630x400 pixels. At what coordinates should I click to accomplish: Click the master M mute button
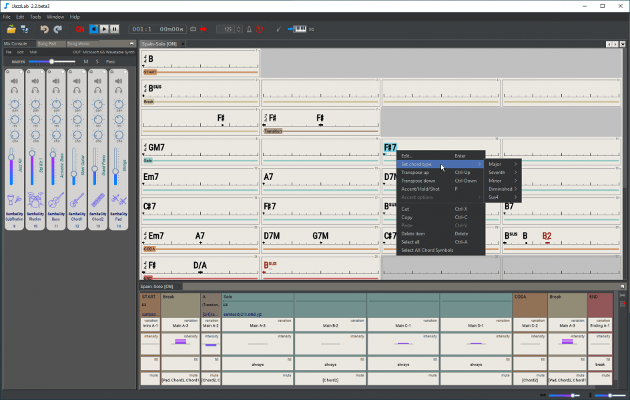click(86, 62)
